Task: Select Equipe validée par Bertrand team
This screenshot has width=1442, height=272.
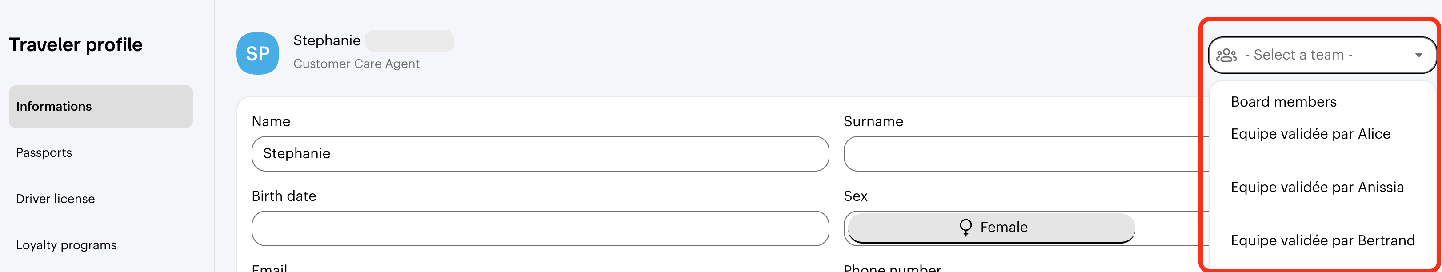Action: click(1322, 240)
